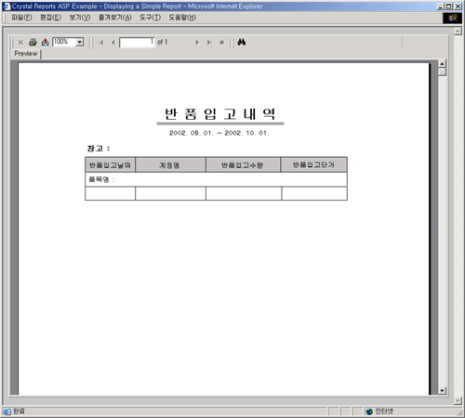Go to the first page of the report

click(101, 43)
